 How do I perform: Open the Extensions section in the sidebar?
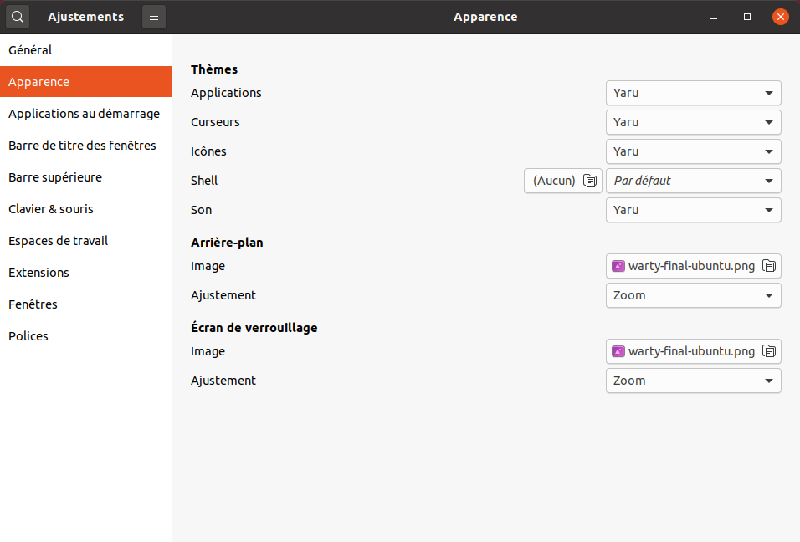[38, 272]
